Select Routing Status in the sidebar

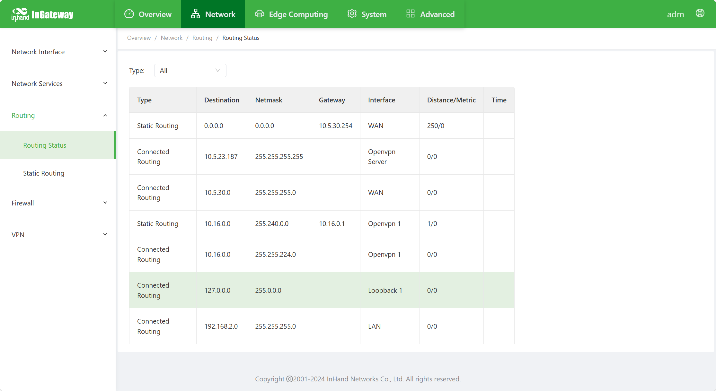point(45,145)
